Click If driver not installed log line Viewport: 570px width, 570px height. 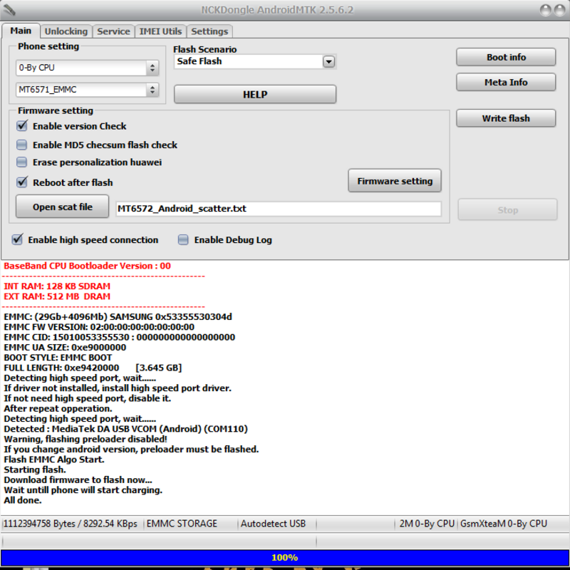pyautogui.click(x=118, y=388)
